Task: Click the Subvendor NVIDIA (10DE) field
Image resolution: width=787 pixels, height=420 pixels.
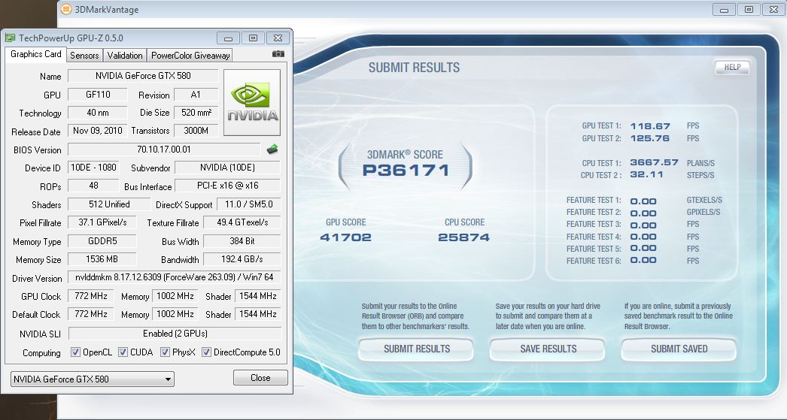Action: coord(227,168)
